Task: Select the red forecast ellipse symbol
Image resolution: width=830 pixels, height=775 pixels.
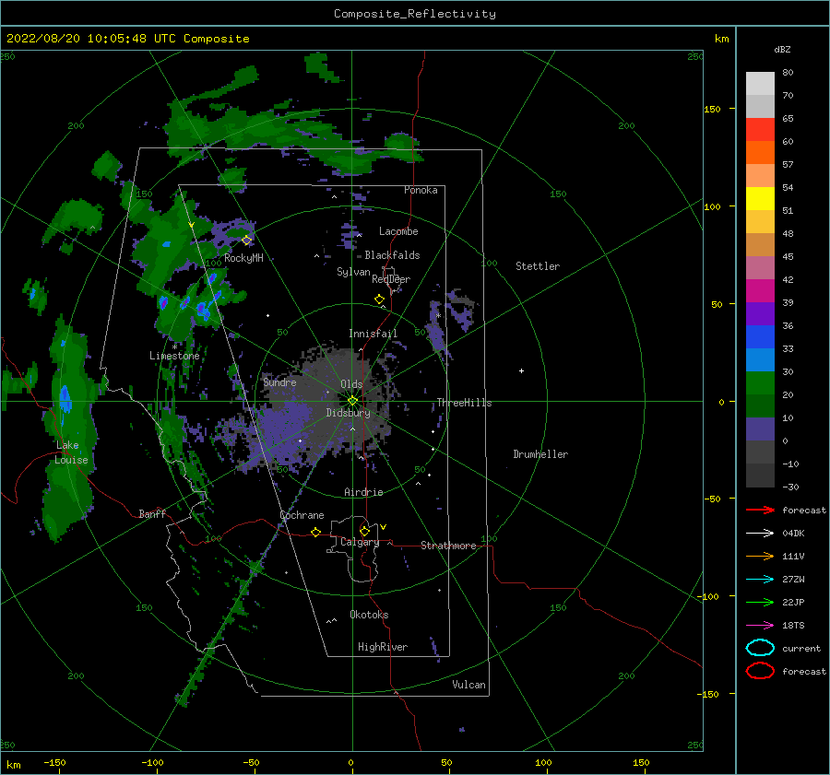Action: [760, 671]
